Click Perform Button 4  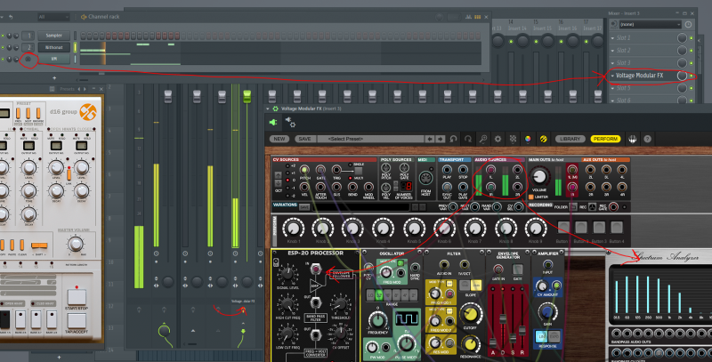616,228
